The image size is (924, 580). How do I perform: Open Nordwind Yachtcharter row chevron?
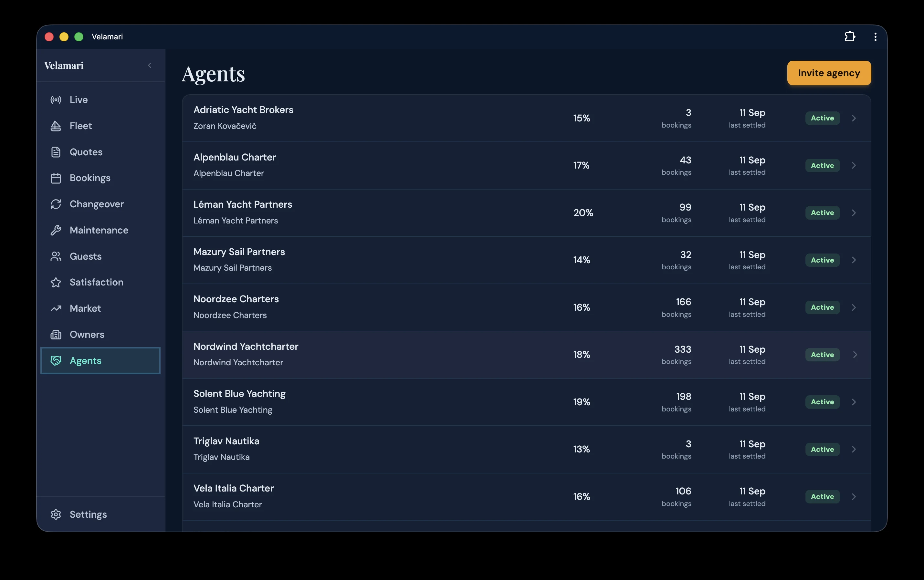[x=855, y=355]
